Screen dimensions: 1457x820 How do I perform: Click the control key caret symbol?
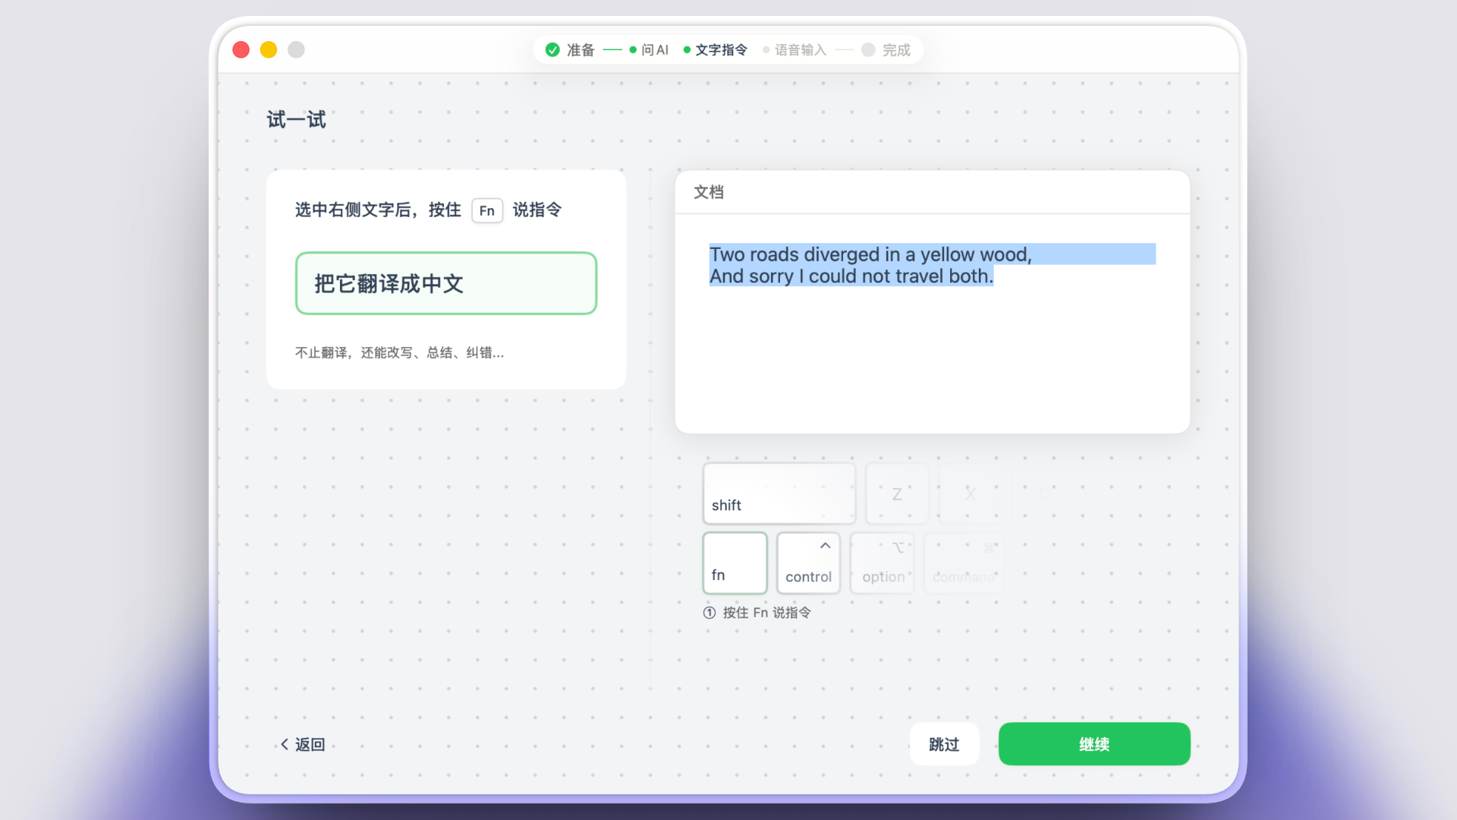[x=825, y=546]
